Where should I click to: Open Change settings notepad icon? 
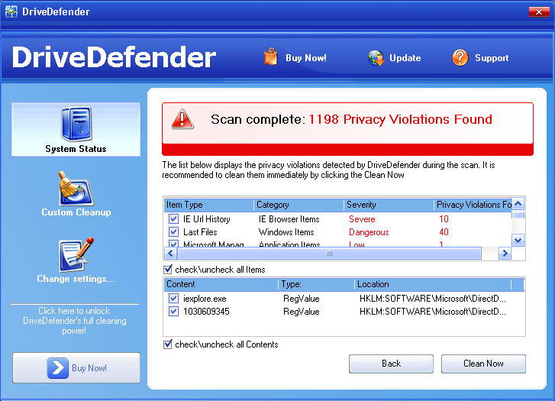coord(76,254)
